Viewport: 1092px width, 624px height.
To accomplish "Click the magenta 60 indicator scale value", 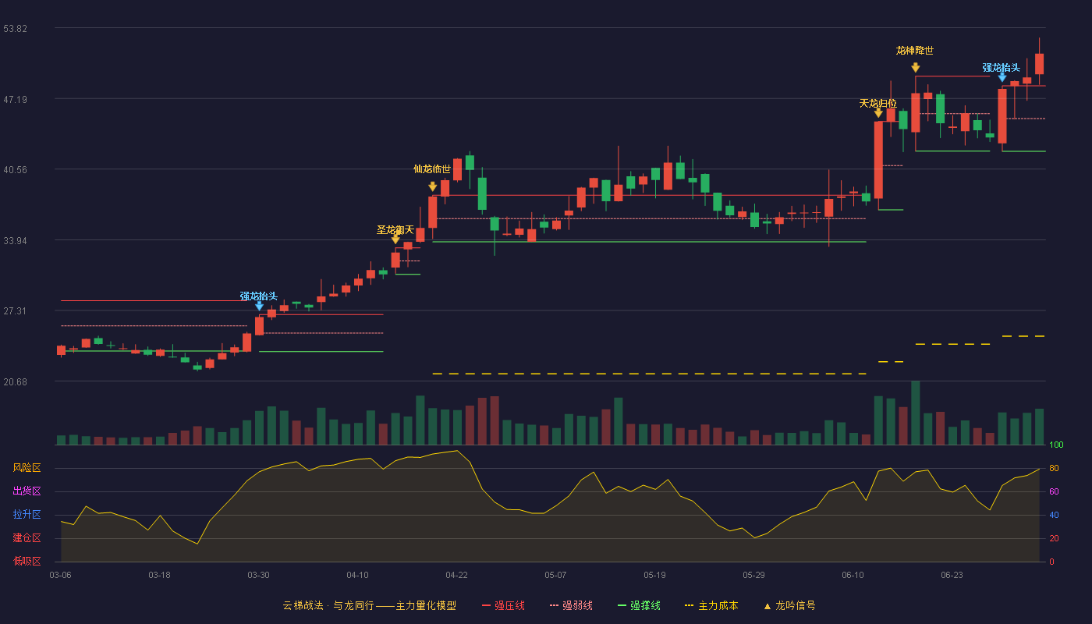I will (1053, 492).
